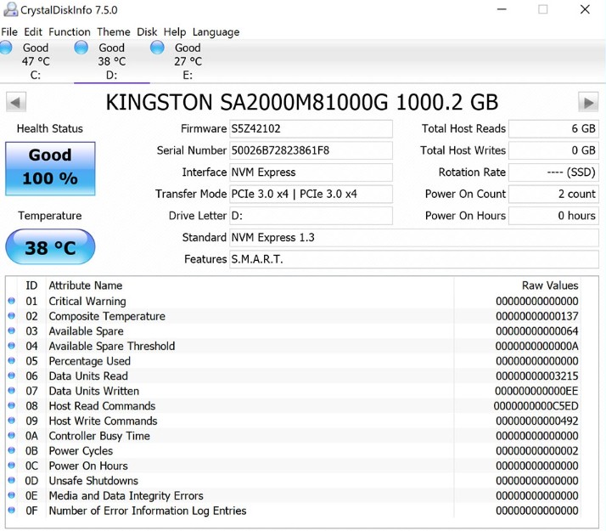Switch to the D: drive tab
The image size is (606, 531).
coord(111,61)
